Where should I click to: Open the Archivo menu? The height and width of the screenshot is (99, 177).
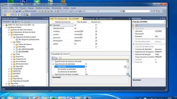pos(5,8)
